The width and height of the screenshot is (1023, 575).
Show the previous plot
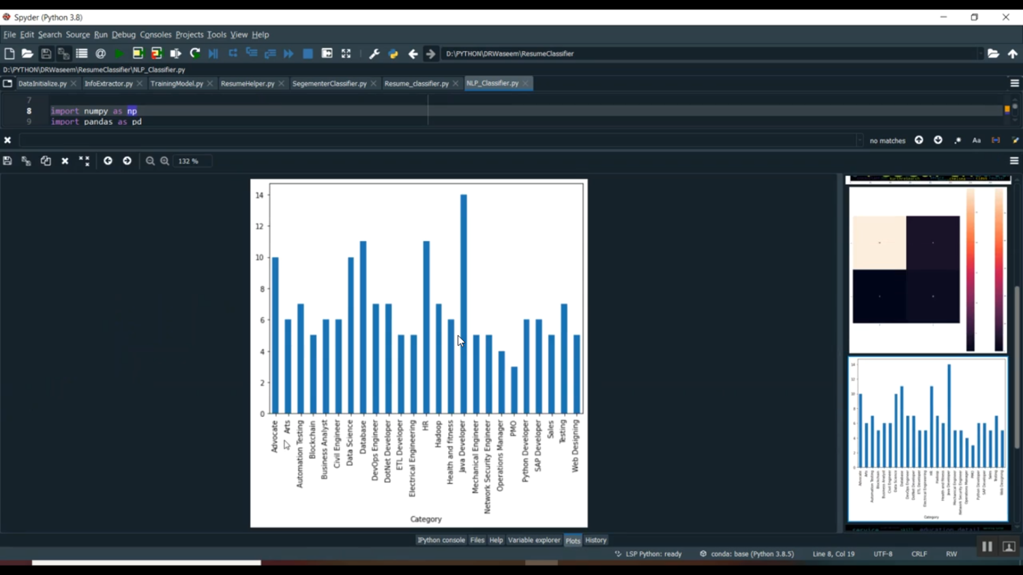click(x=108, y=161)
